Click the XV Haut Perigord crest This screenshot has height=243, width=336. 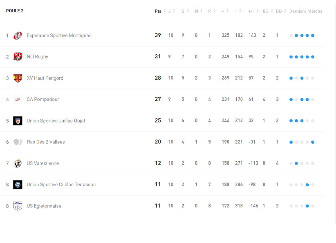[x=18, y=78]
